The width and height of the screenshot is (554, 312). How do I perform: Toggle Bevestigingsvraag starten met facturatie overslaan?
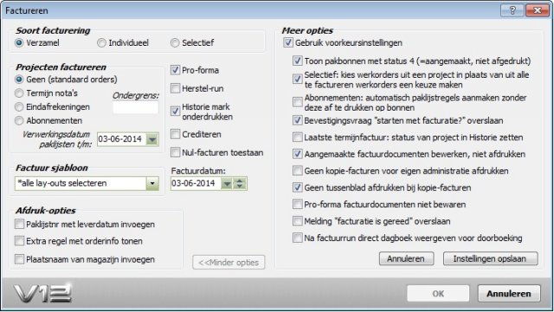(298, 120)
